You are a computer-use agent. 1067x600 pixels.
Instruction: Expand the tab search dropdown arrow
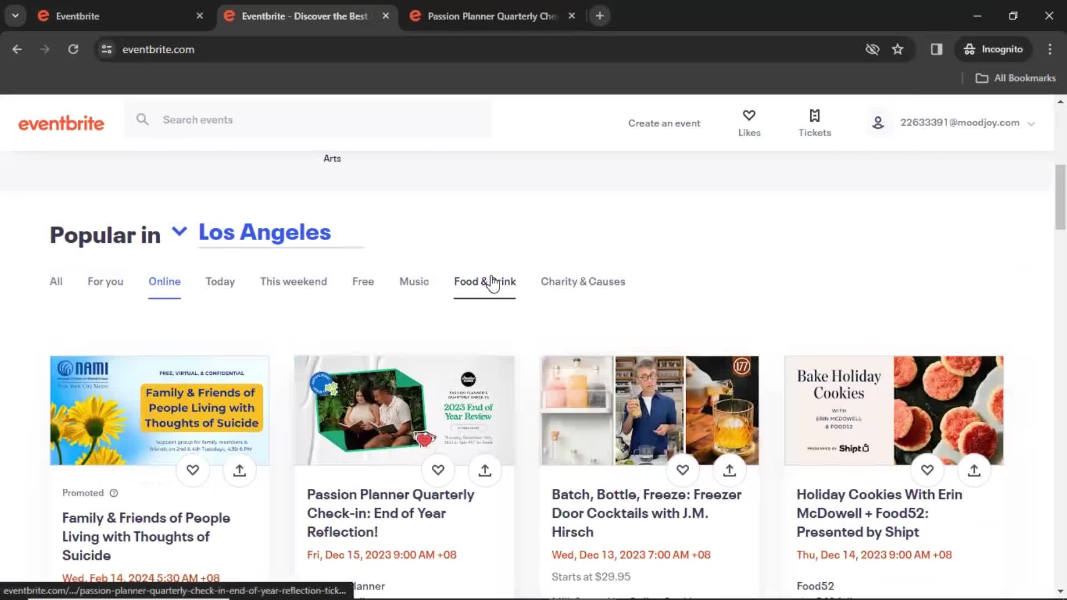pyautogui.click(x=16, y=16)
